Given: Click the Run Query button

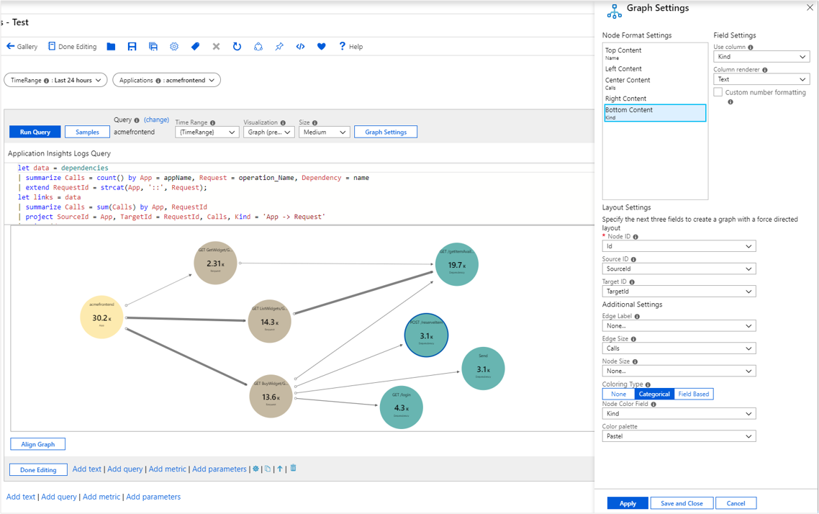Looking at the screenshot, I should click(35, 132).
